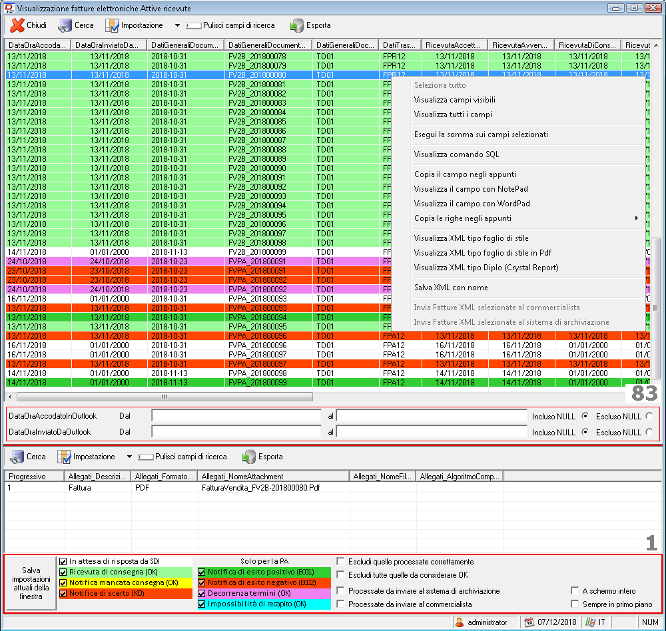Toggle the A schermo intero checkbox
This screenshot has width=666, height=631.
point(575,590)
